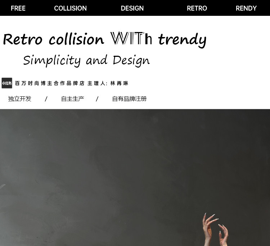Click the 'Retro collision' headline text
270x246 pixels.
point(54,40)
